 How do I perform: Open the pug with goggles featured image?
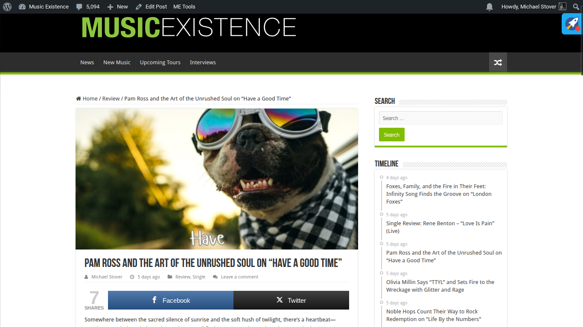pyautogui.click(x=217, y=179)
